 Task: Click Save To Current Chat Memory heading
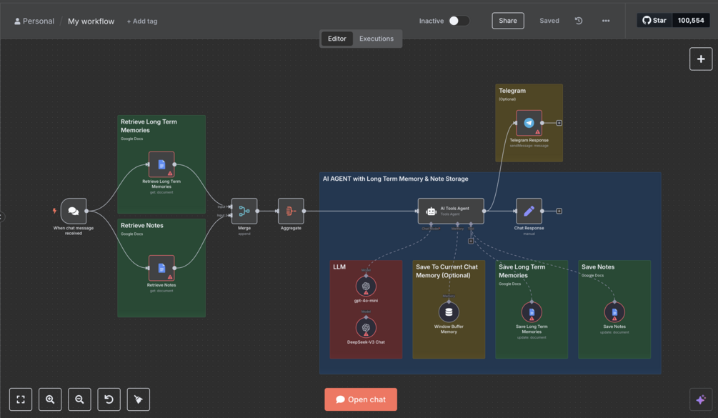(x=447, y=271)
